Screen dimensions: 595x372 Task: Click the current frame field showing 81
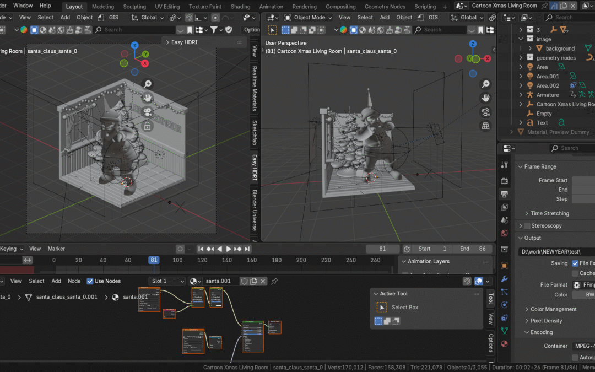pos(382,249)
